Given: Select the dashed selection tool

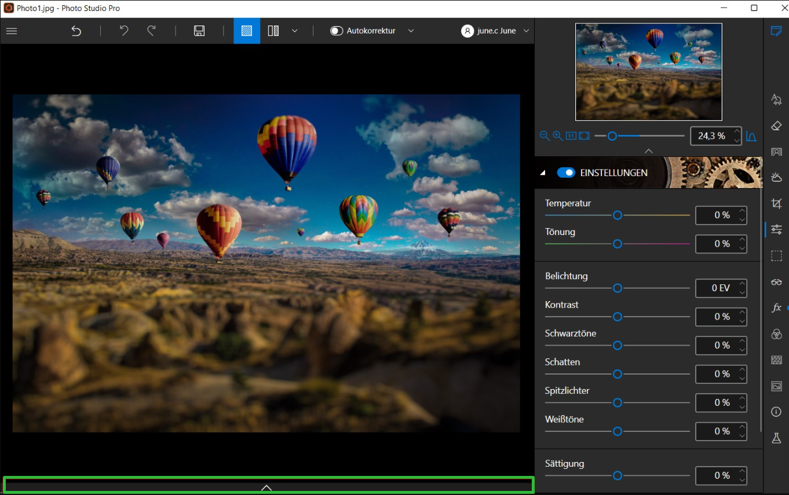Looking at the screenshot, I should click(x=776, y=255).
